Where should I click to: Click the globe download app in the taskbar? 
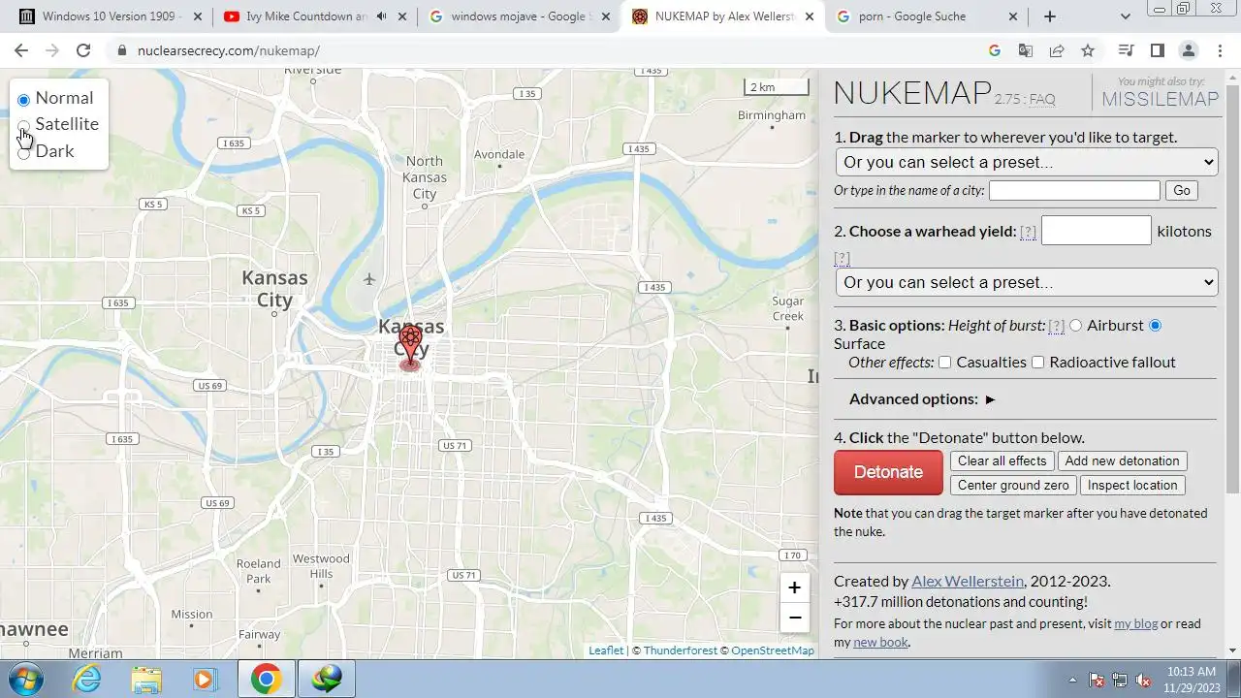[327, 679]
